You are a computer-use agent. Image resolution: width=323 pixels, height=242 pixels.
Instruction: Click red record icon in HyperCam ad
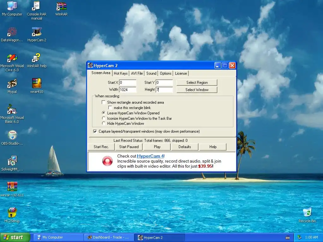pos(107,161)
